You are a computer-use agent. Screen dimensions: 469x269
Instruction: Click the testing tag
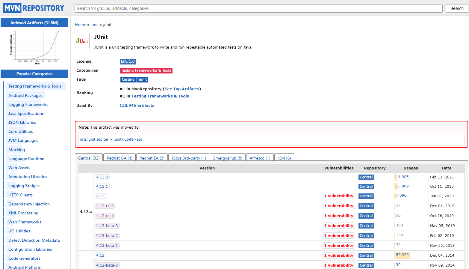128,79
